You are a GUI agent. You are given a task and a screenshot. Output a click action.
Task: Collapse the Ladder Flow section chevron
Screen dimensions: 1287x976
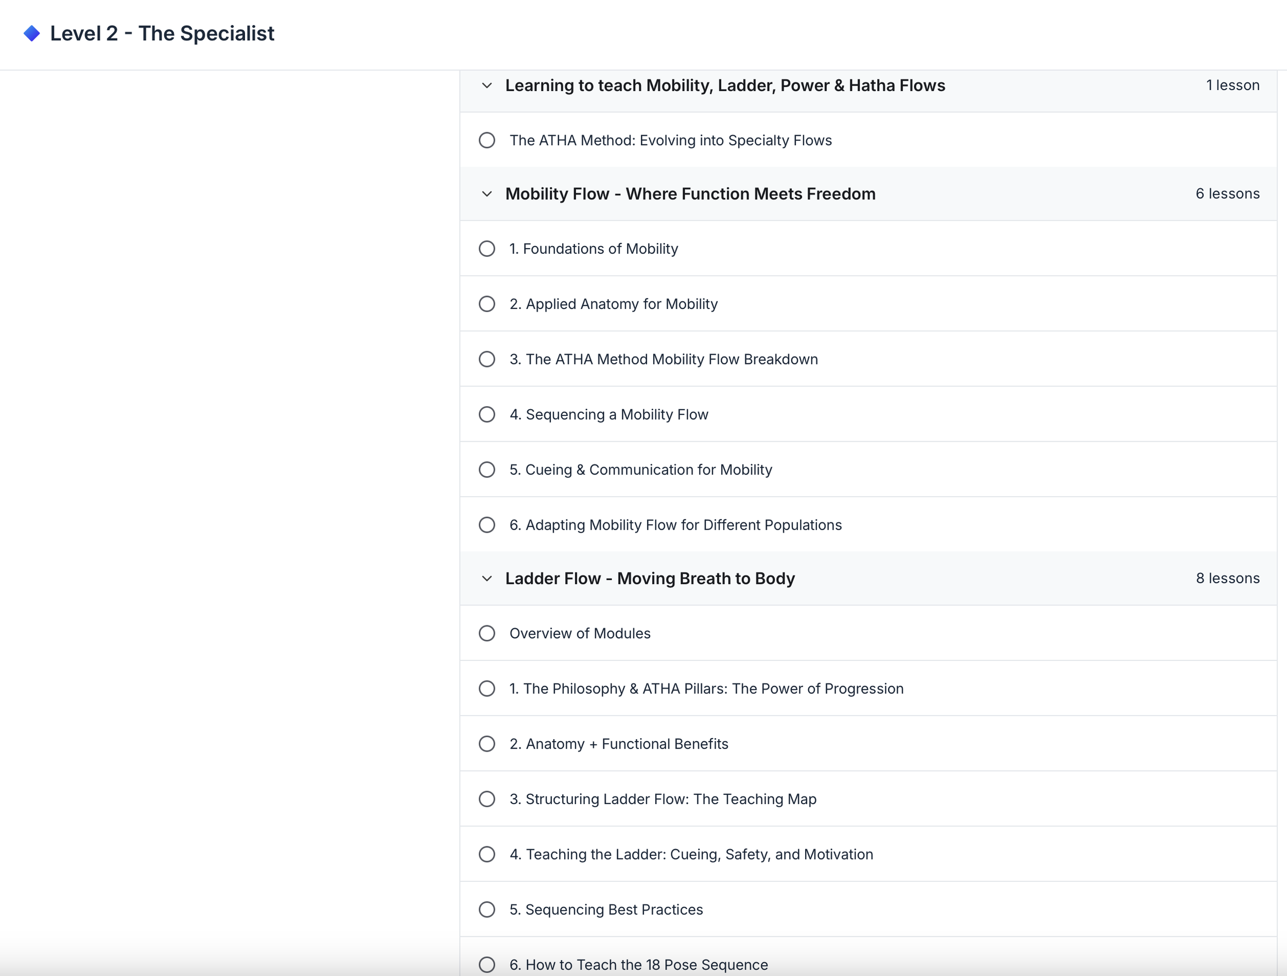[487, 579]
